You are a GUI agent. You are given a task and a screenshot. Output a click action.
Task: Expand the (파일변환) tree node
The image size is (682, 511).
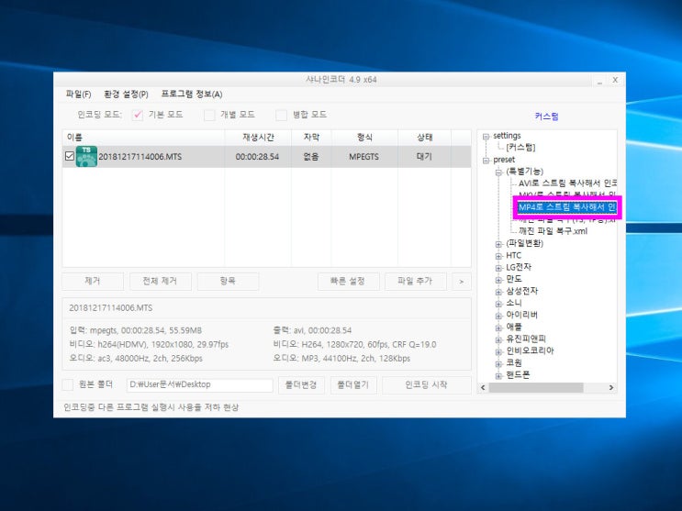coord(498,244)
